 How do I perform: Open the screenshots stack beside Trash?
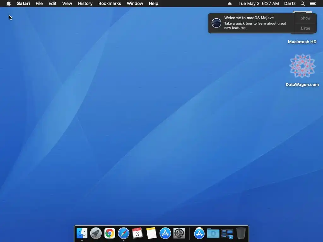(x=227, y=234)
